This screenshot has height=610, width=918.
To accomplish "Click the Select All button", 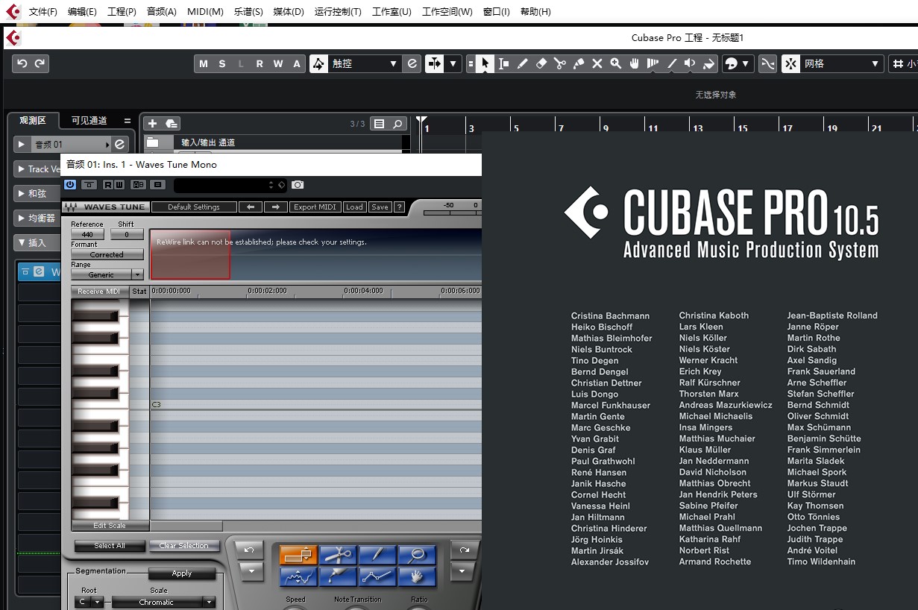I will (110, 546).
